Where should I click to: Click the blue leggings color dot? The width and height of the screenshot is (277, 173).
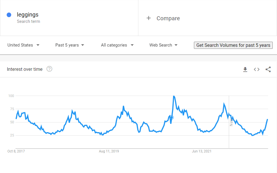tap(9, 15)
